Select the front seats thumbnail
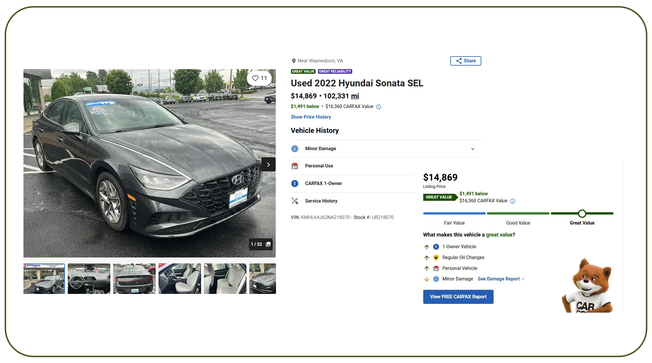 click(x=180, y=279)
